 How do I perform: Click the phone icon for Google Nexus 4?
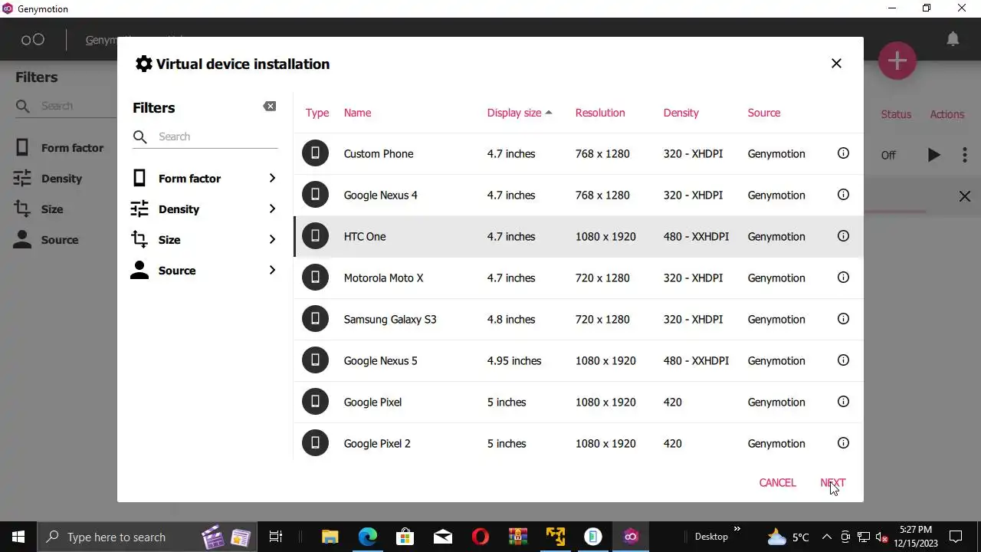[315, 195]
